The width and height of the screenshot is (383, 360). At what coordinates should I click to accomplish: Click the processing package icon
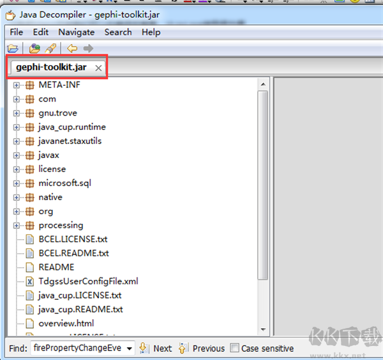pyautogui.click(x=30, y=225)
